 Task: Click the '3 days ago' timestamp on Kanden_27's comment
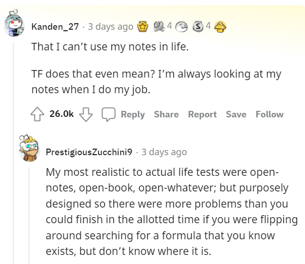111,27
